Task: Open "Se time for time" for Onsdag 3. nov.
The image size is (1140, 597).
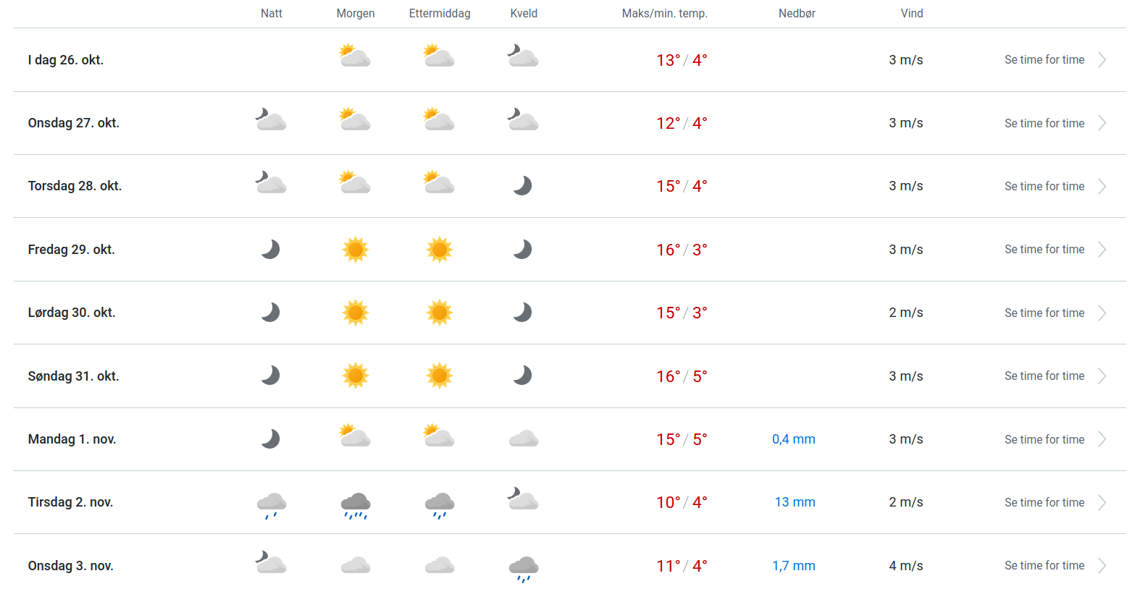Action: (1044, 566)
